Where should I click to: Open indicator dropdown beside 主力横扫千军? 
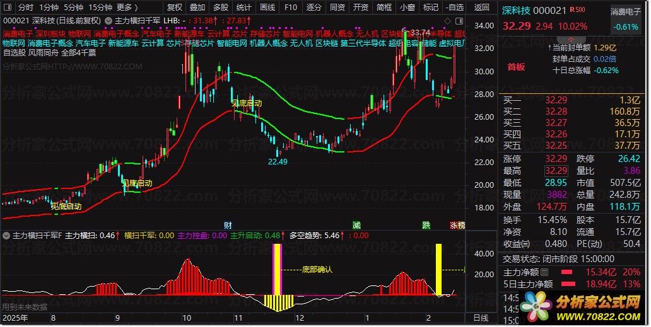click(x=108, y=20)
